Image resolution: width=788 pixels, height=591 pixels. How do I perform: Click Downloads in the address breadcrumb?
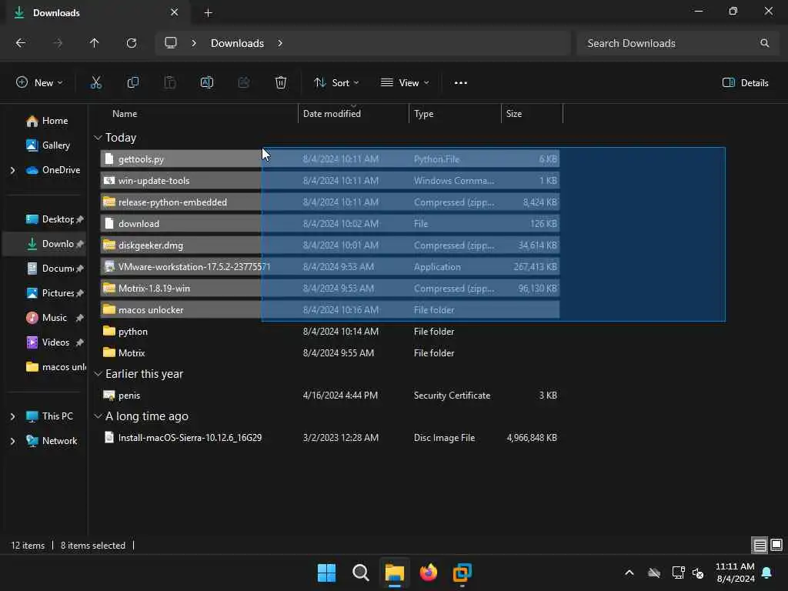[x=237, y=43]
